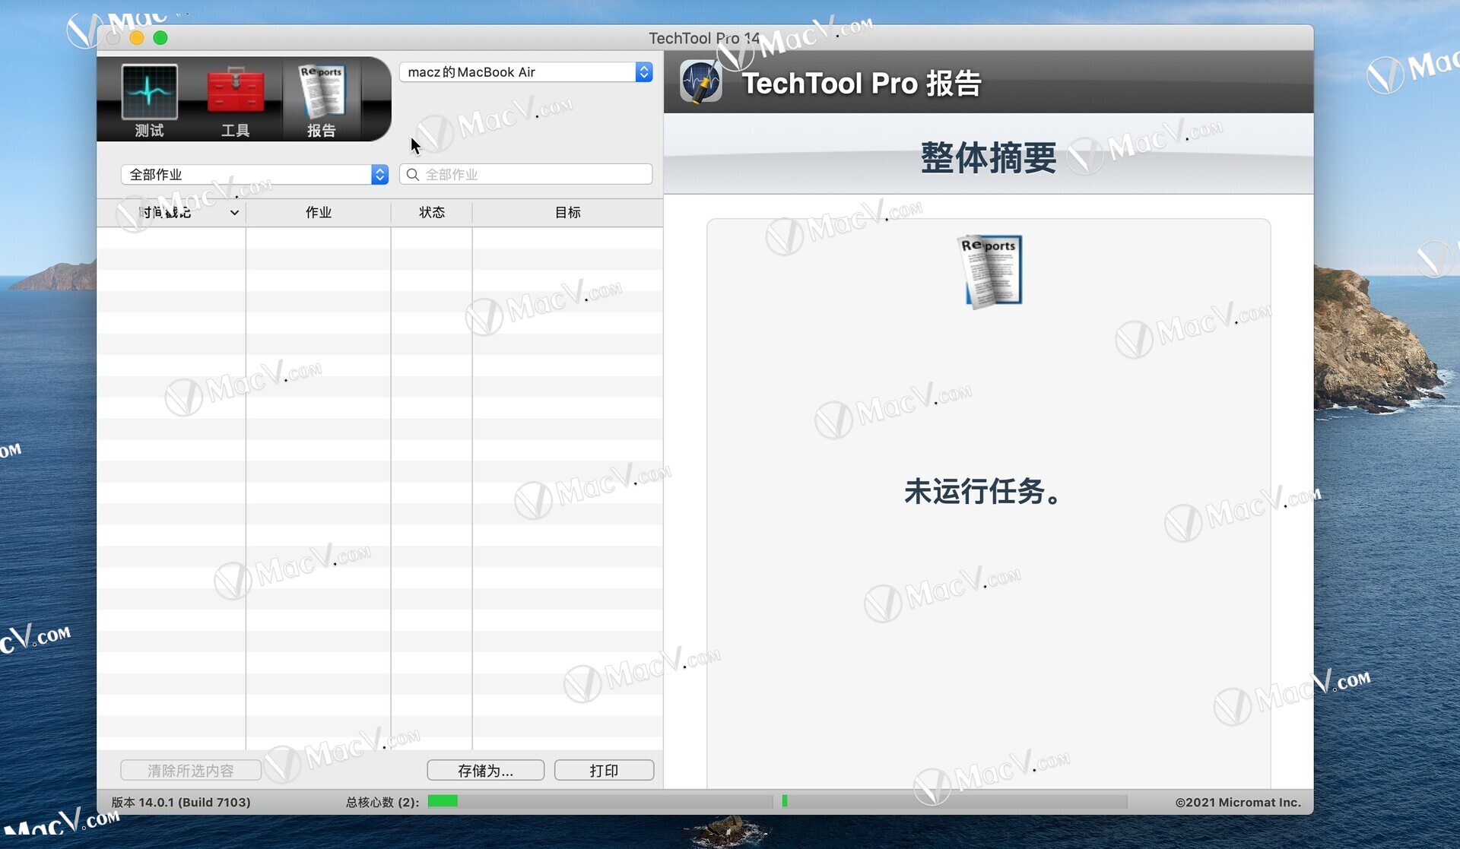This screenshot has height=849, width=1460.
Task: Open the 工具 (Tools) toolbox section
Action: click(x=235, y=101)
